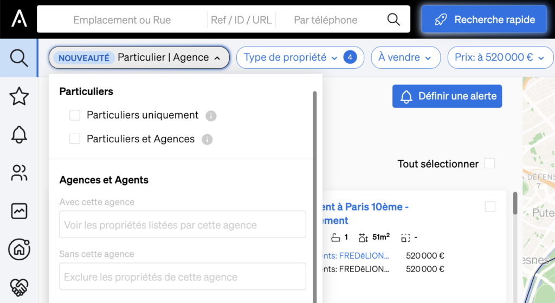Open the handshake heart sidebar icon
The image size is (555, 303).
coord(19,287)
